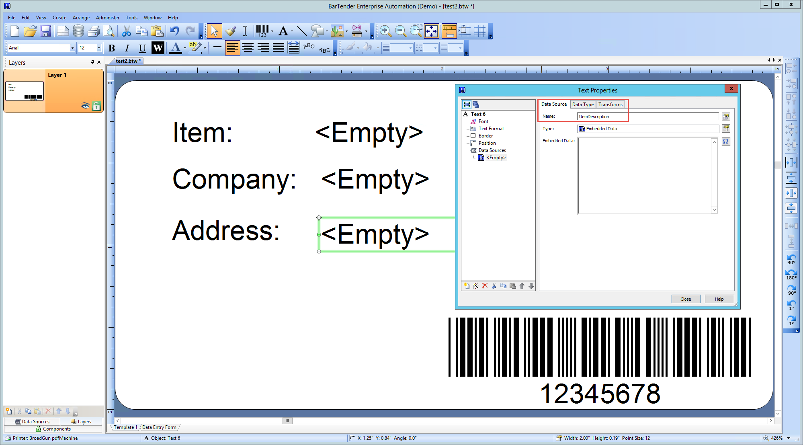Toggle Layer 1 lock icon
The height and width of the screenshot is (445, 803).
point(96,106)
